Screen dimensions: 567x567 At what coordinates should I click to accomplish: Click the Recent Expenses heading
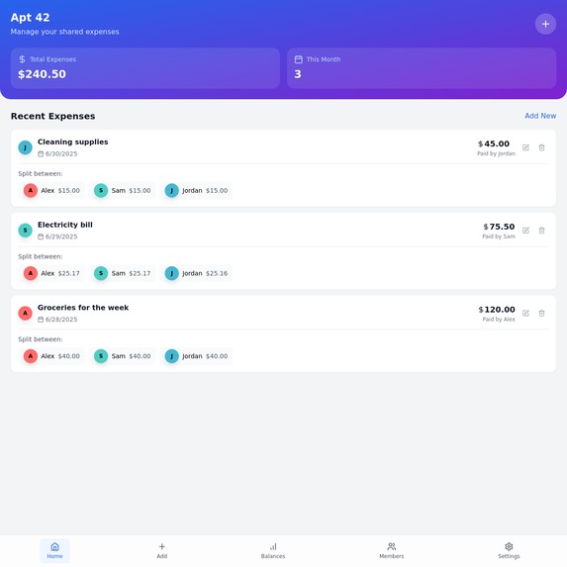pos(52,116)
